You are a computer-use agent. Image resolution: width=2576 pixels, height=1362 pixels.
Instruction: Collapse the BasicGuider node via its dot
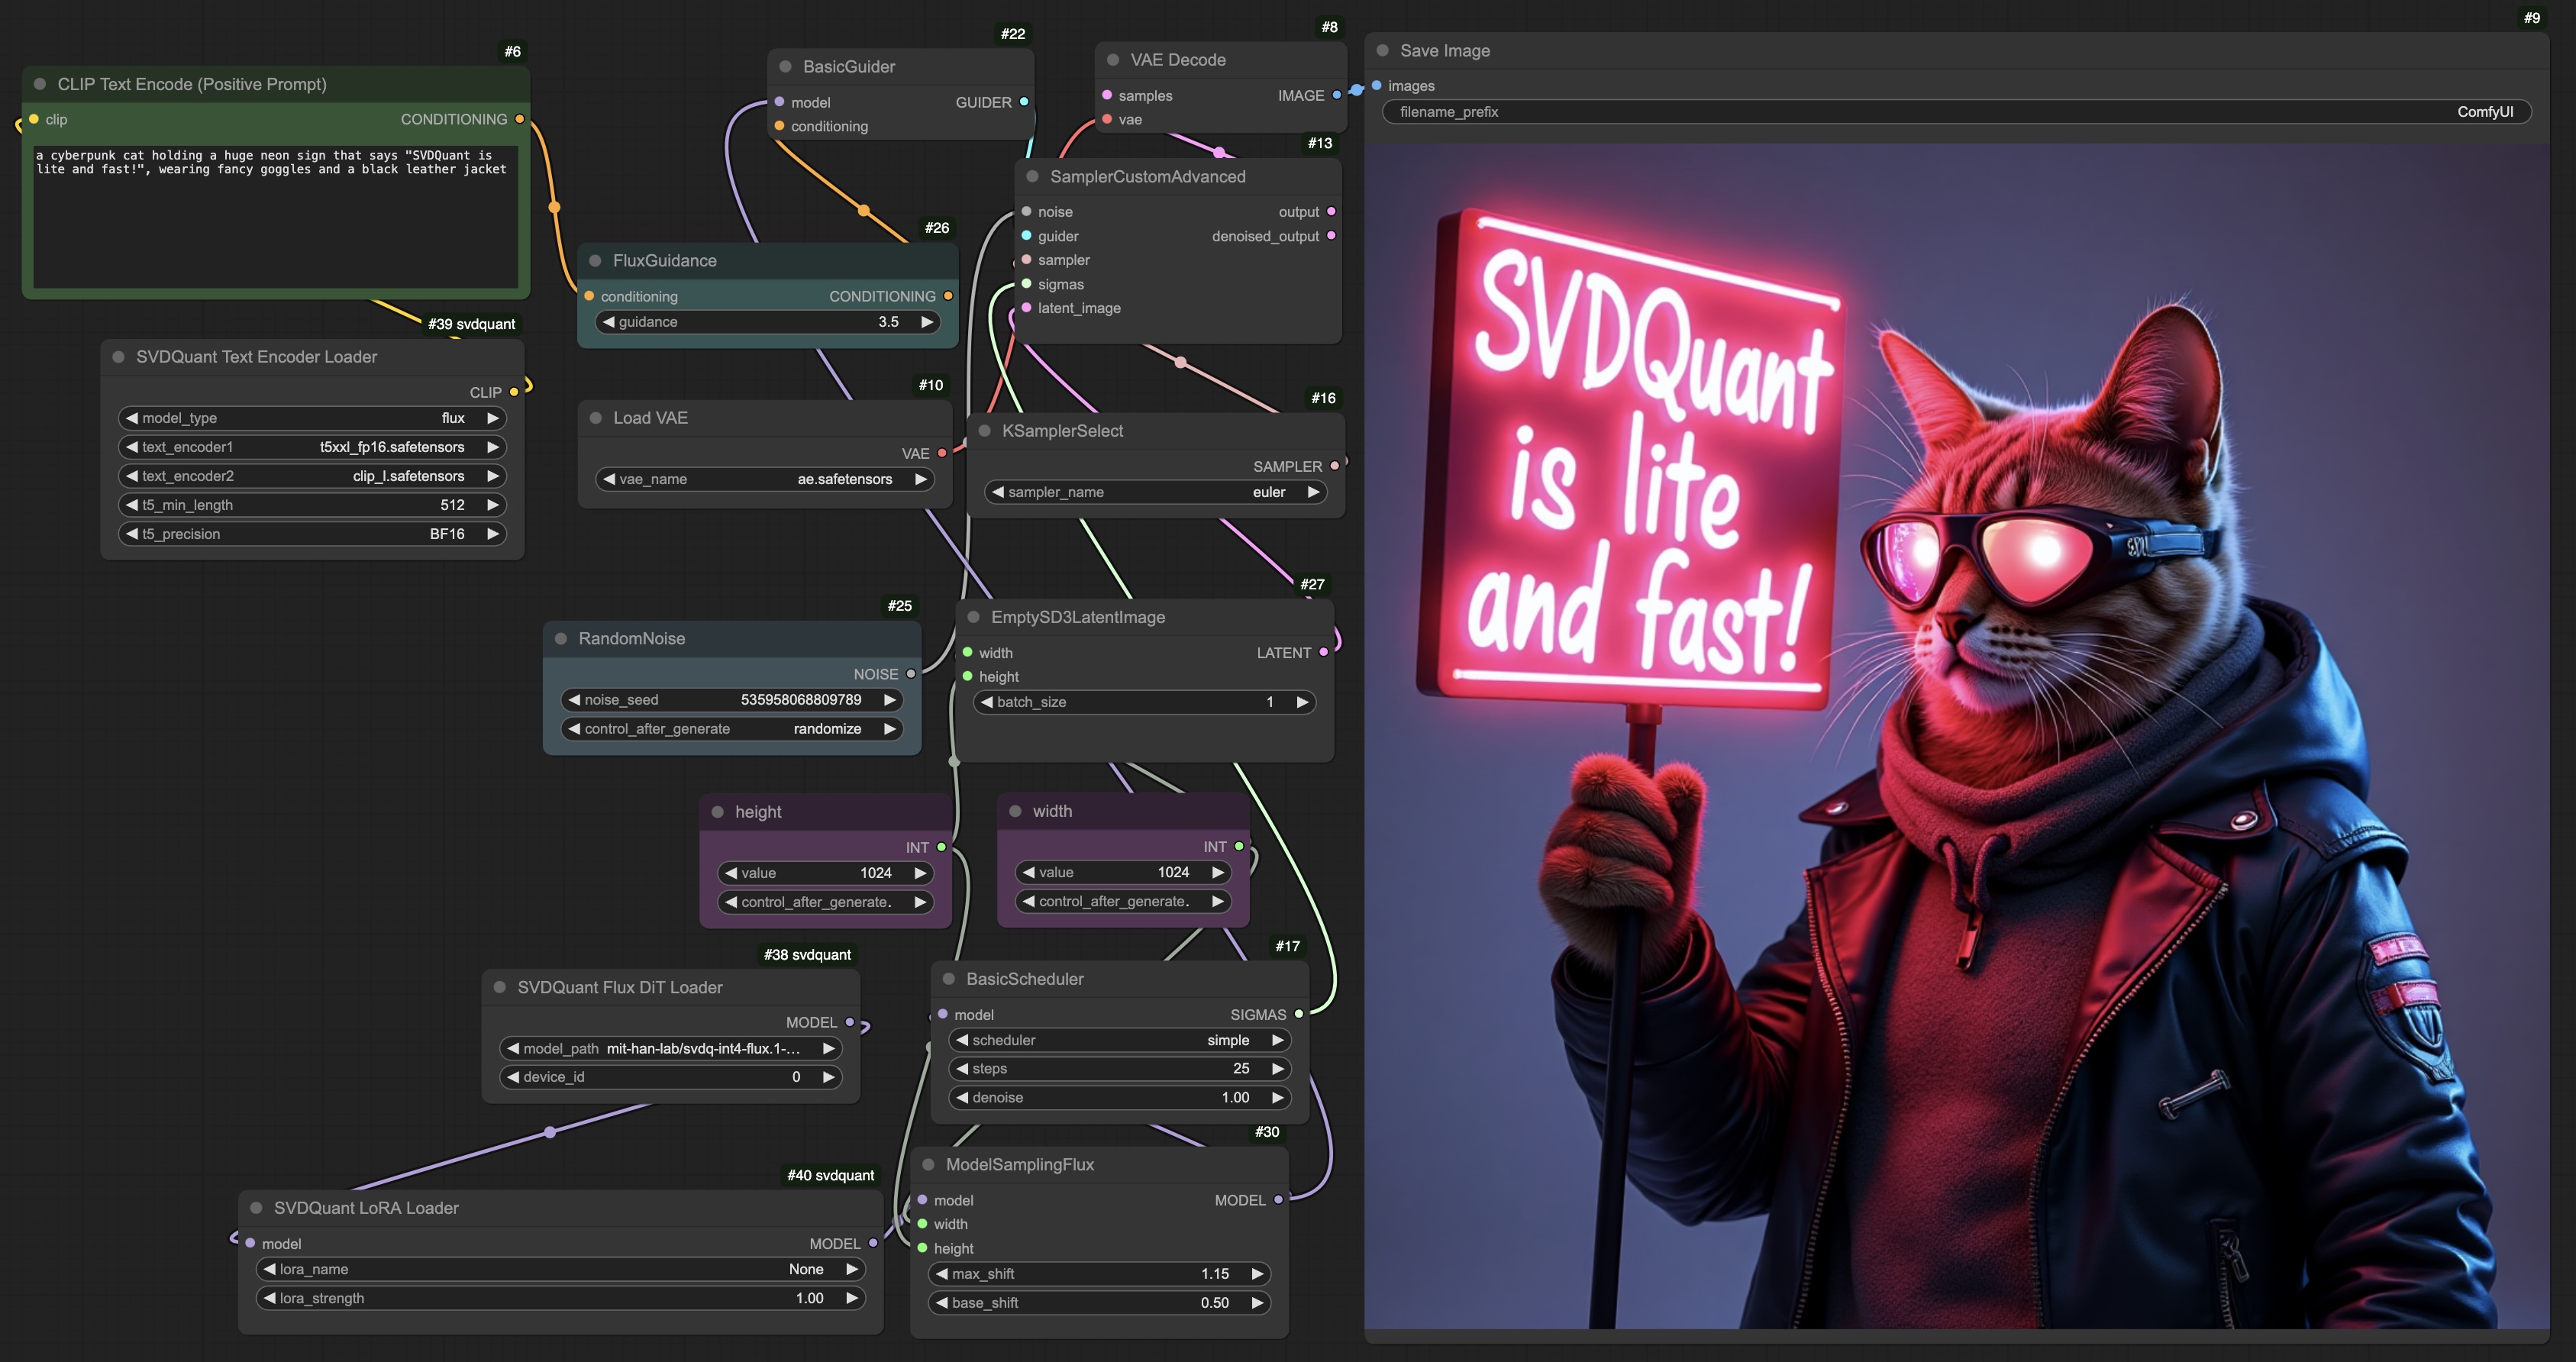pyautogui.click(x=785, y=67)
